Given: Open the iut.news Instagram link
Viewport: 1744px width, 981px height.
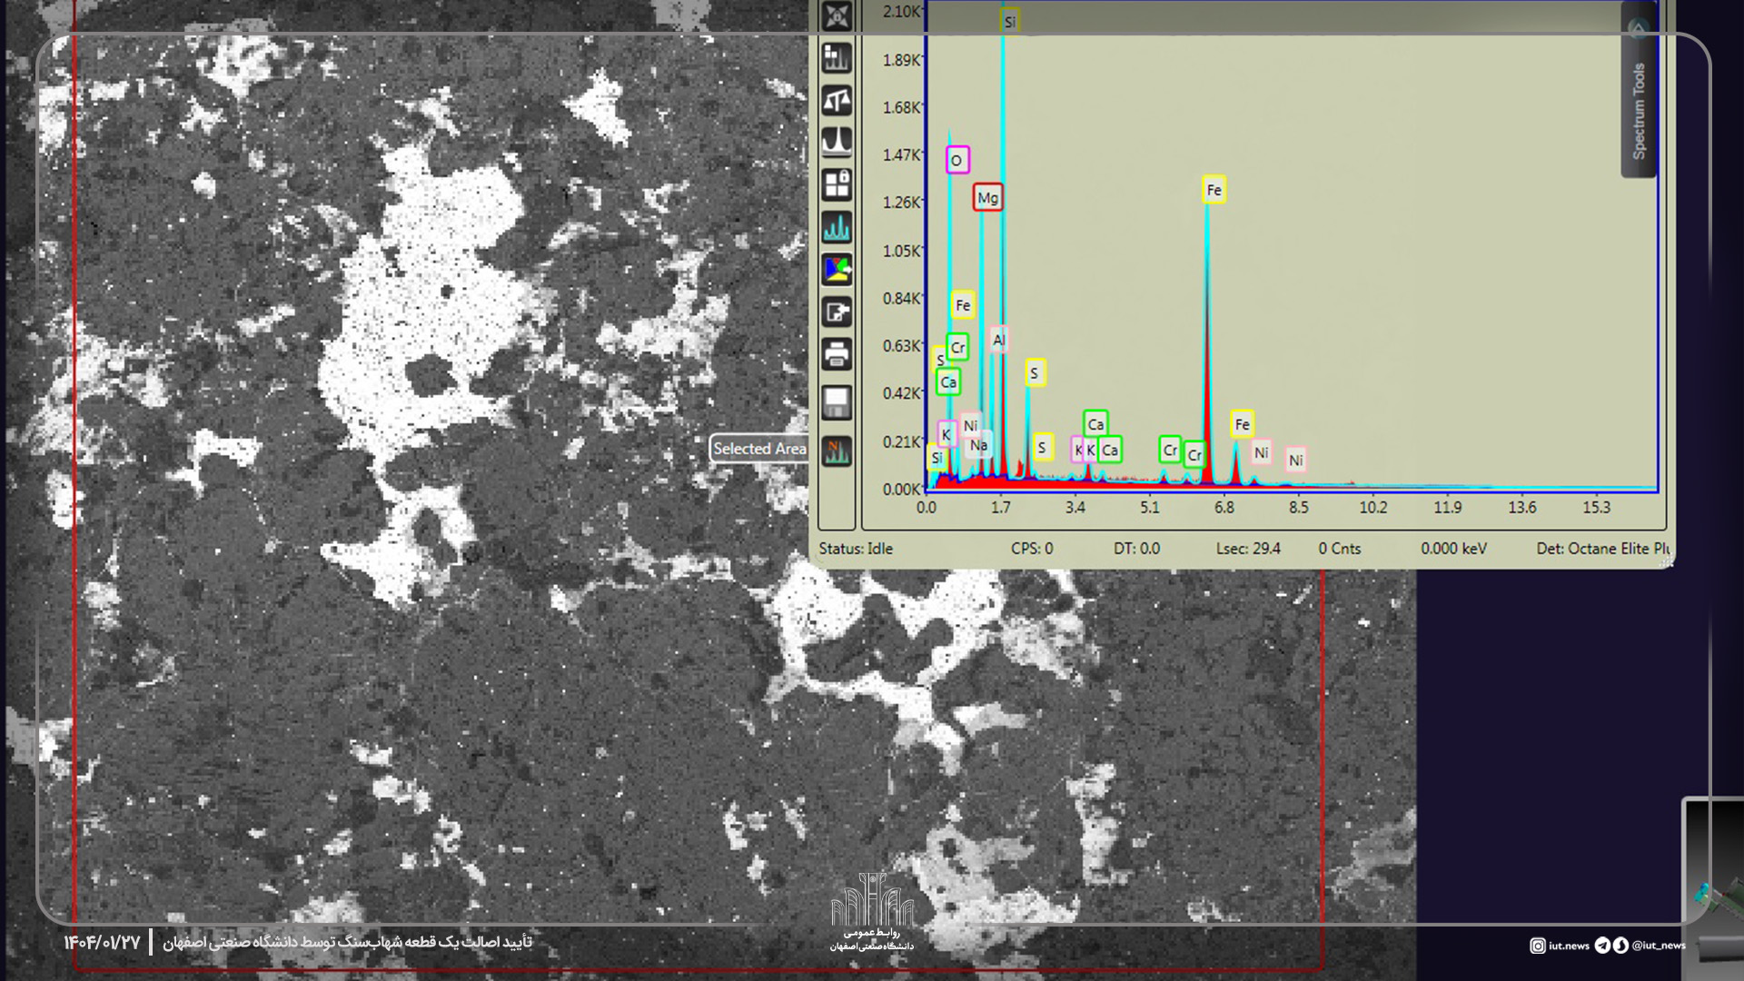Looking at the screenshot, I should 1560,946.
